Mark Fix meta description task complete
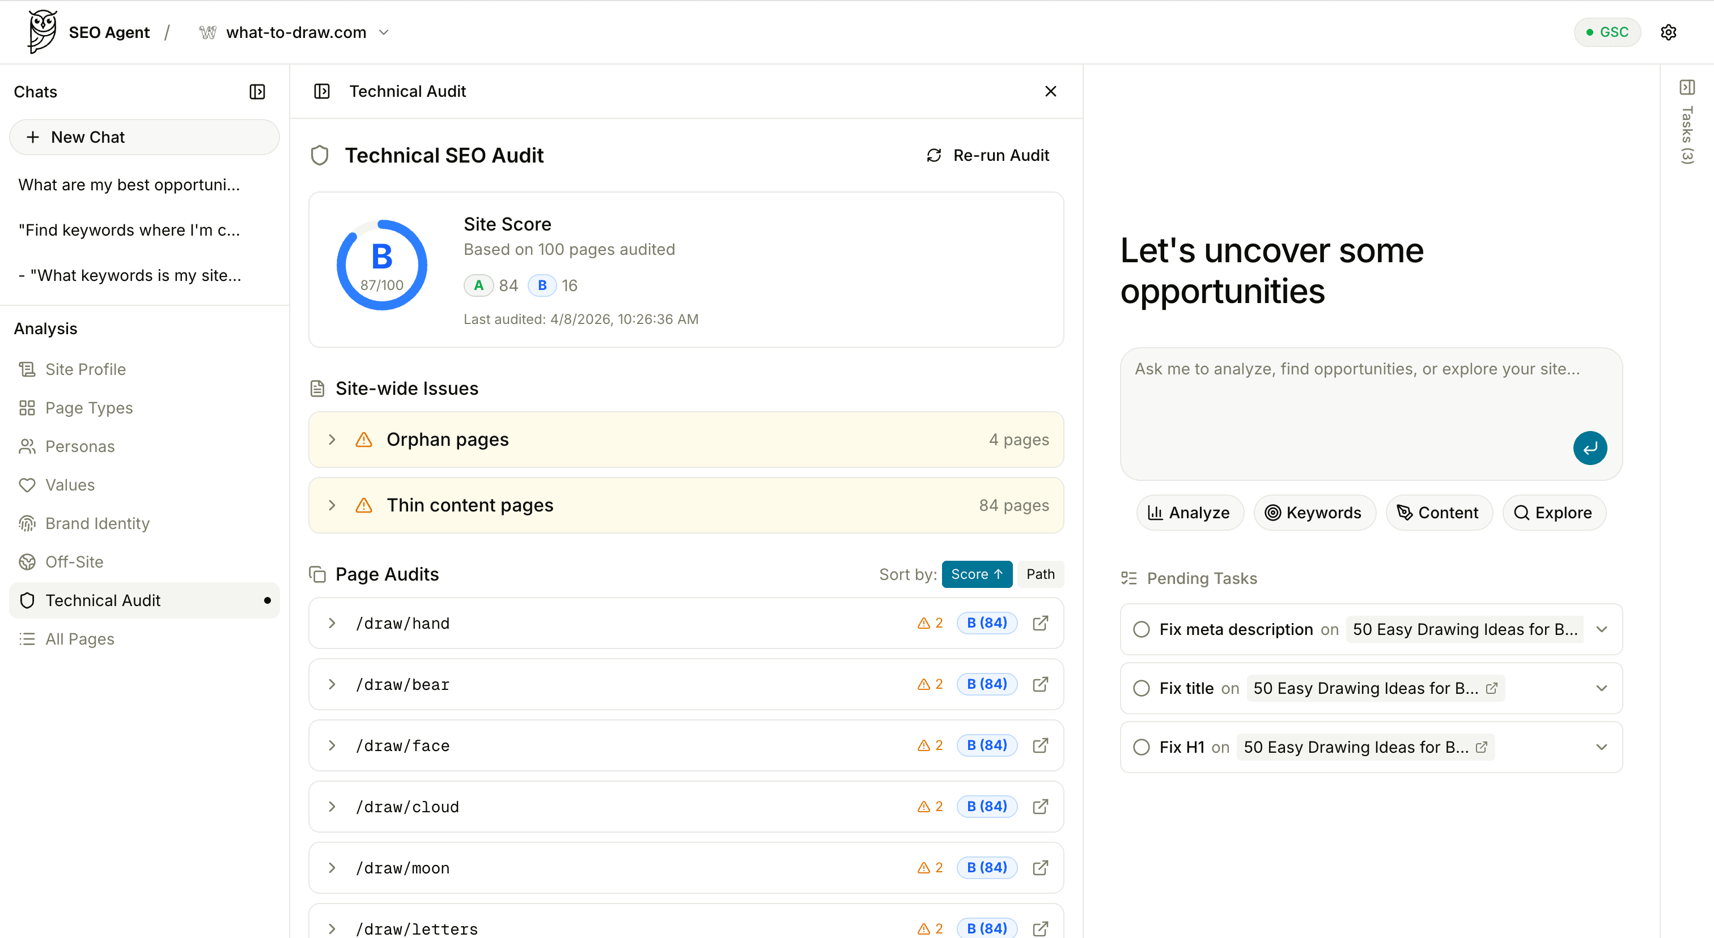 click(1141, 629)
